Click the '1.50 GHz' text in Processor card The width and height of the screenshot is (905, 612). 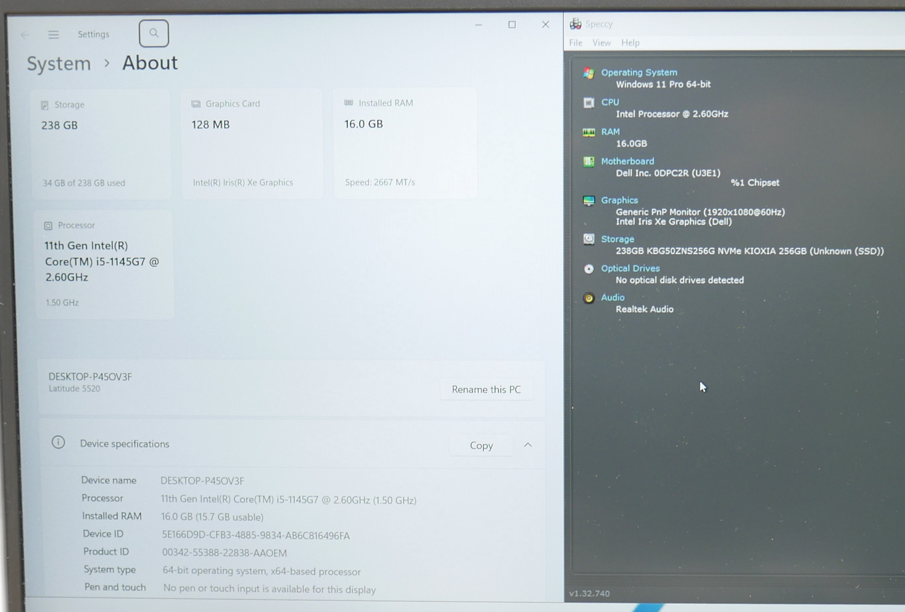[x=62, y=303]
